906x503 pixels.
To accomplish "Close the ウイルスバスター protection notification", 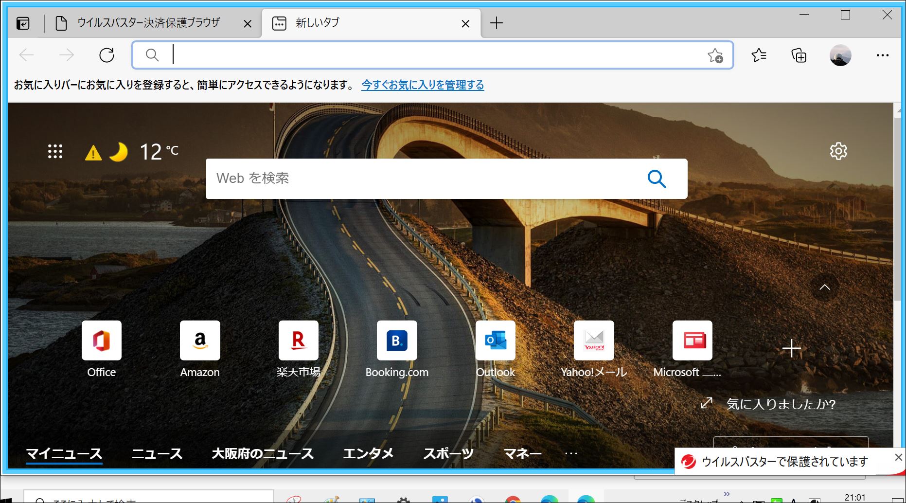I will tap(898, 457).
